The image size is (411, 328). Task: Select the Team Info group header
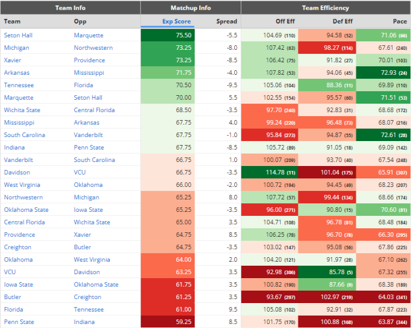70,8
